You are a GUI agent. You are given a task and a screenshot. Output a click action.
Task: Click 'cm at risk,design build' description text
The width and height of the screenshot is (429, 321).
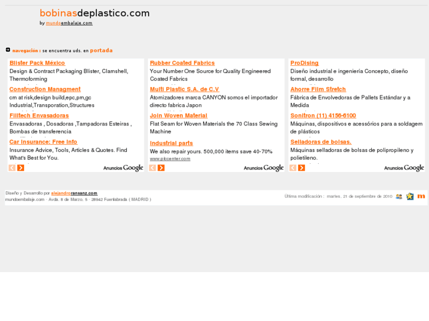(x=52, y=101)
